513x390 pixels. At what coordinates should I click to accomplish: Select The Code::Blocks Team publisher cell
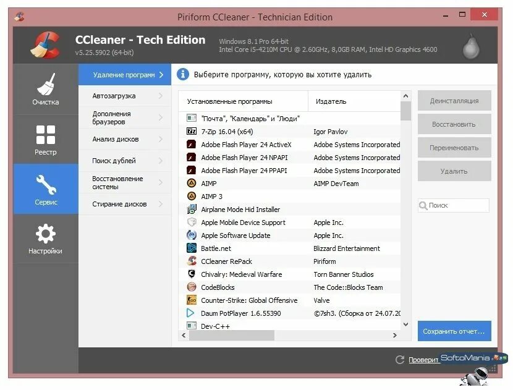point(348,287)
